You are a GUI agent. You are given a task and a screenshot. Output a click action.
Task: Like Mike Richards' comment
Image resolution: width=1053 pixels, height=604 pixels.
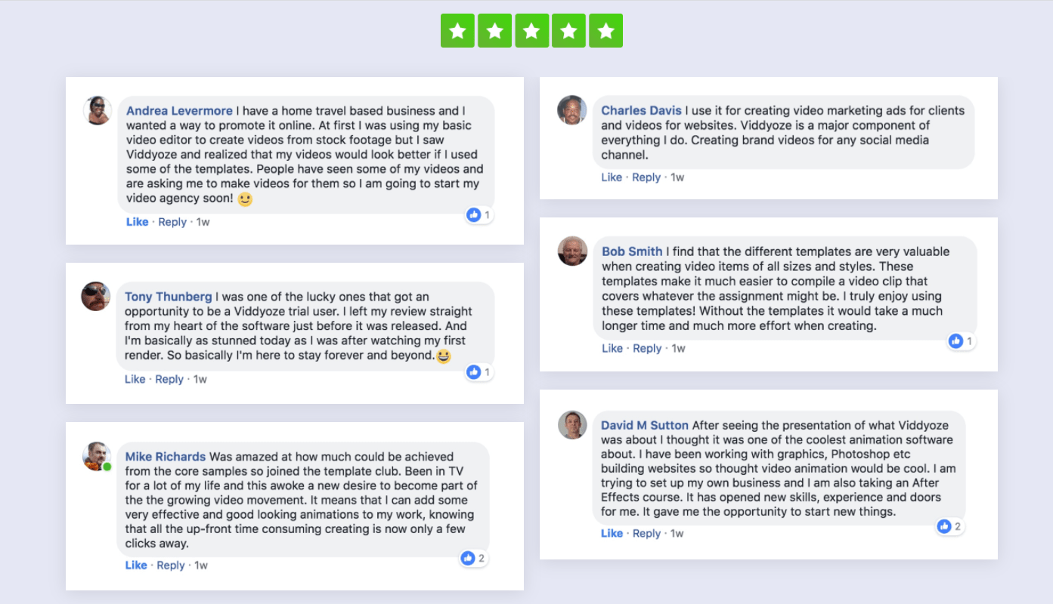pos(136,565)
